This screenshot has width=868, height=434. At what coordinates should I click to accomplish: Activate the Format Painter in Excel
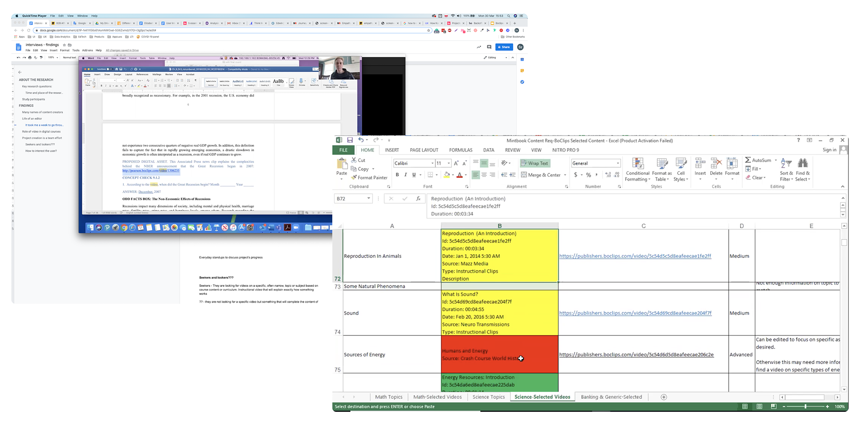pos(369,177)
